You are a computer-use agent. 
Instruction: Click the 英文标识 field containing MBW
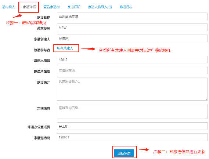pyautogui.click(x=132, y=28)
